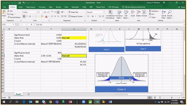This screenshot has width=187, height=105.
Task: Open Chrome from the taskbar
Action: pos(50,102)
